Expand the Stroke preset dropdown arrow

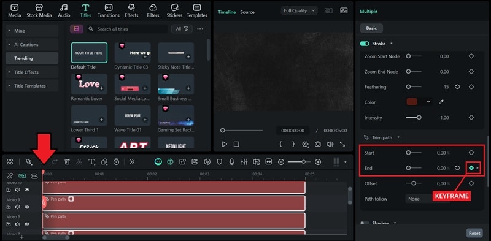(x=392, y=44)
